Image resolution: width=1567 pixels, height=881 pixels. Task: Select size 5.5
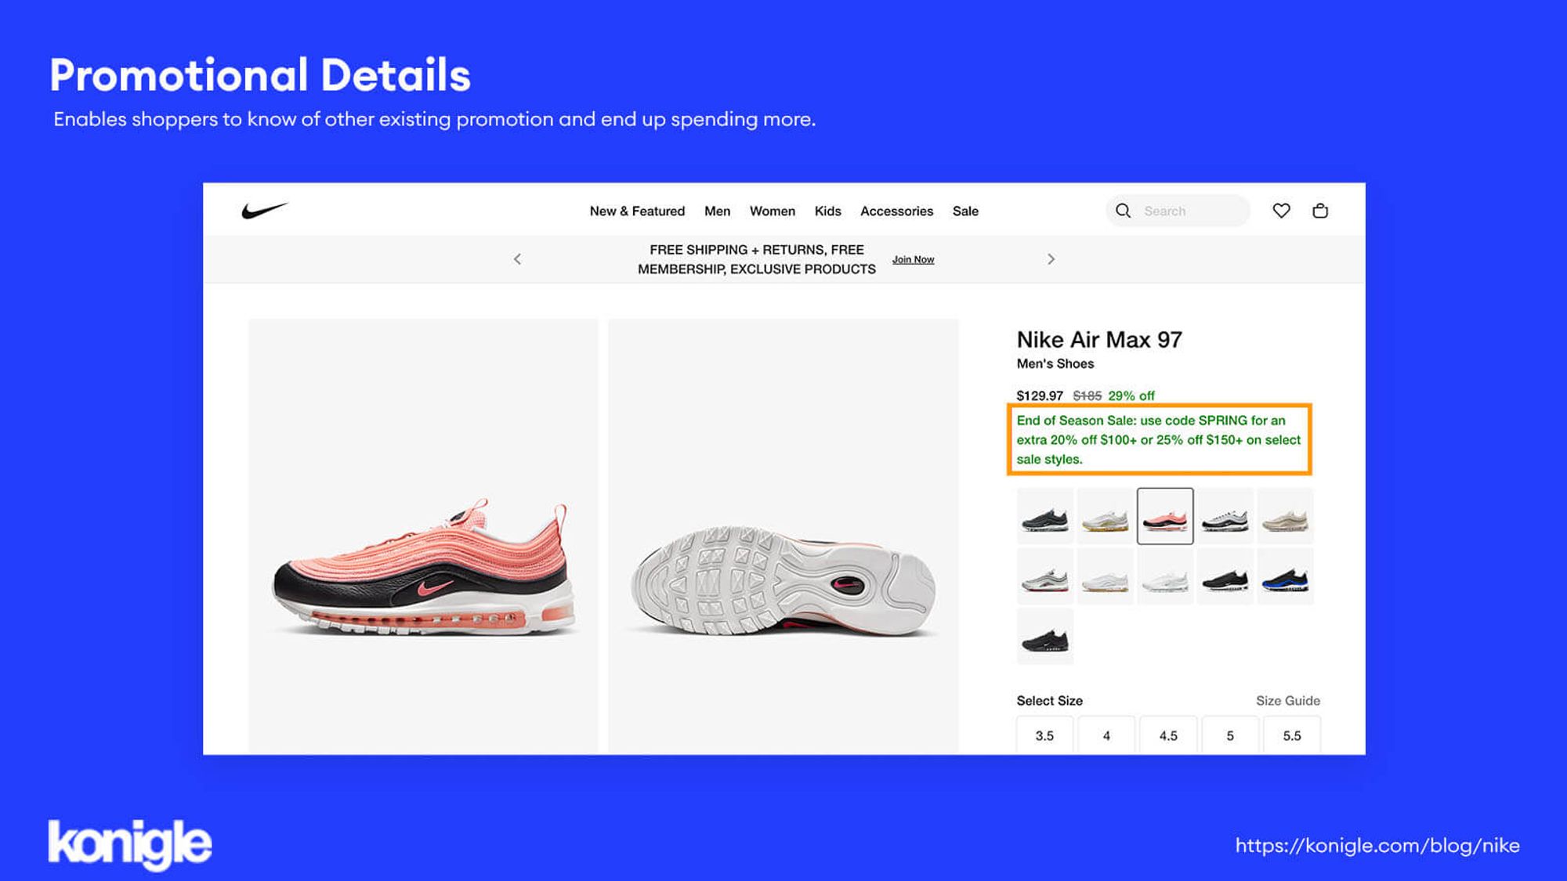click(1292, 735)
